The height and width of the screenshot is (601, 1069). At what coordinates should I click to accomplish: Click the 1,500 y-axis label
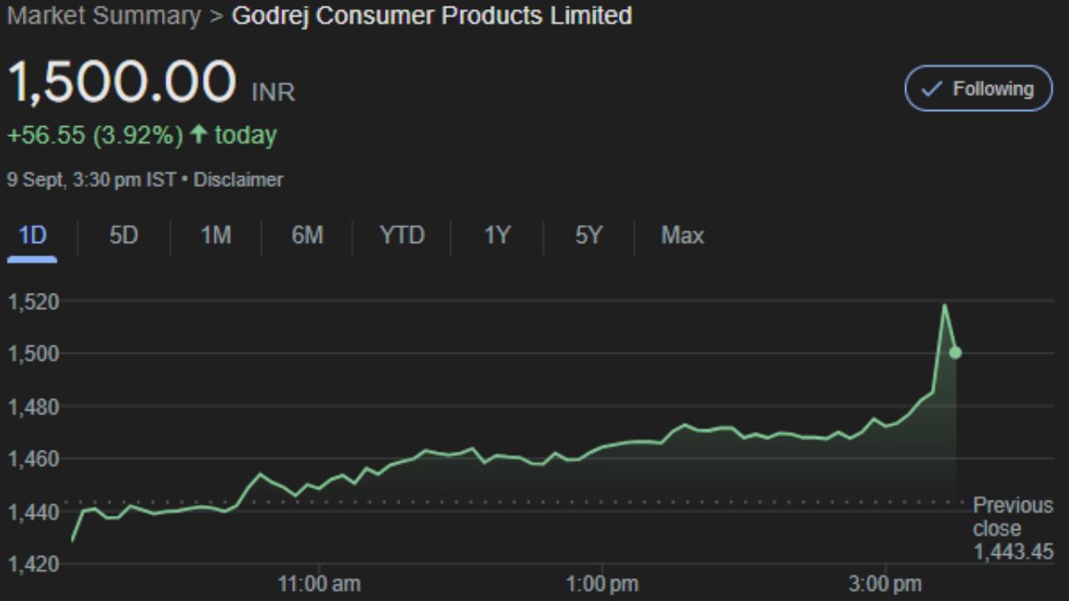point(33,354)
